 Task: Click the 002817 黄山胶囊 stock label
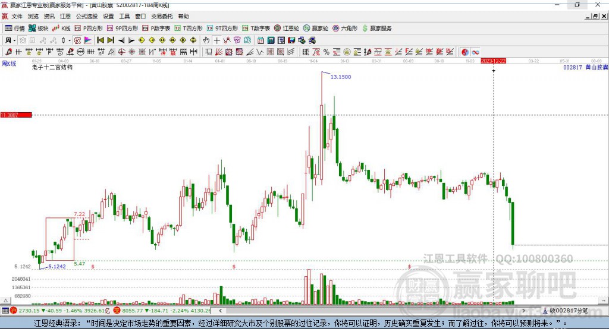pos(585,67)
